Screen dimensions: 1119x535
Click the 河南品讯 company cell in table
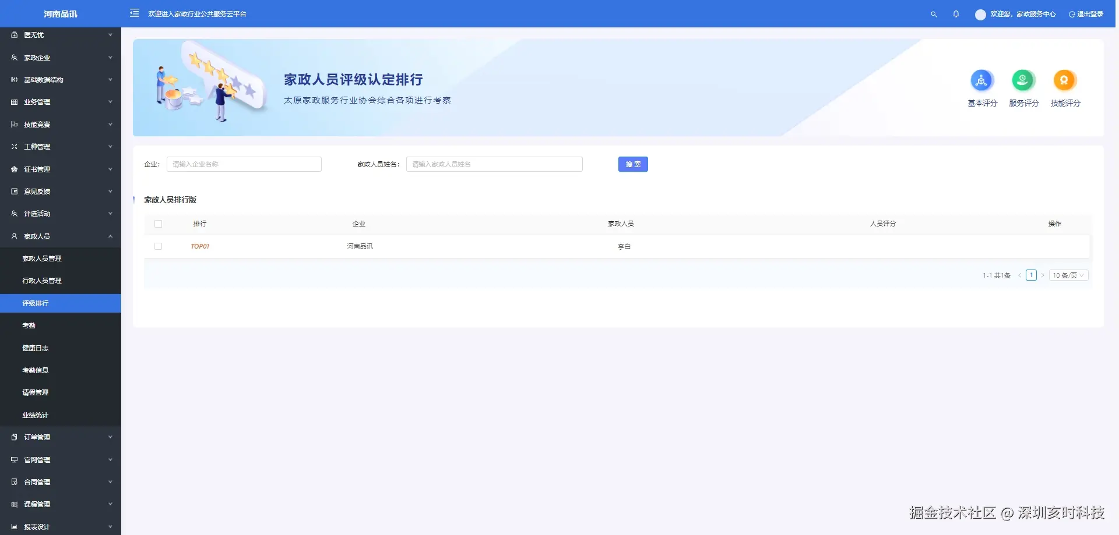360,246
